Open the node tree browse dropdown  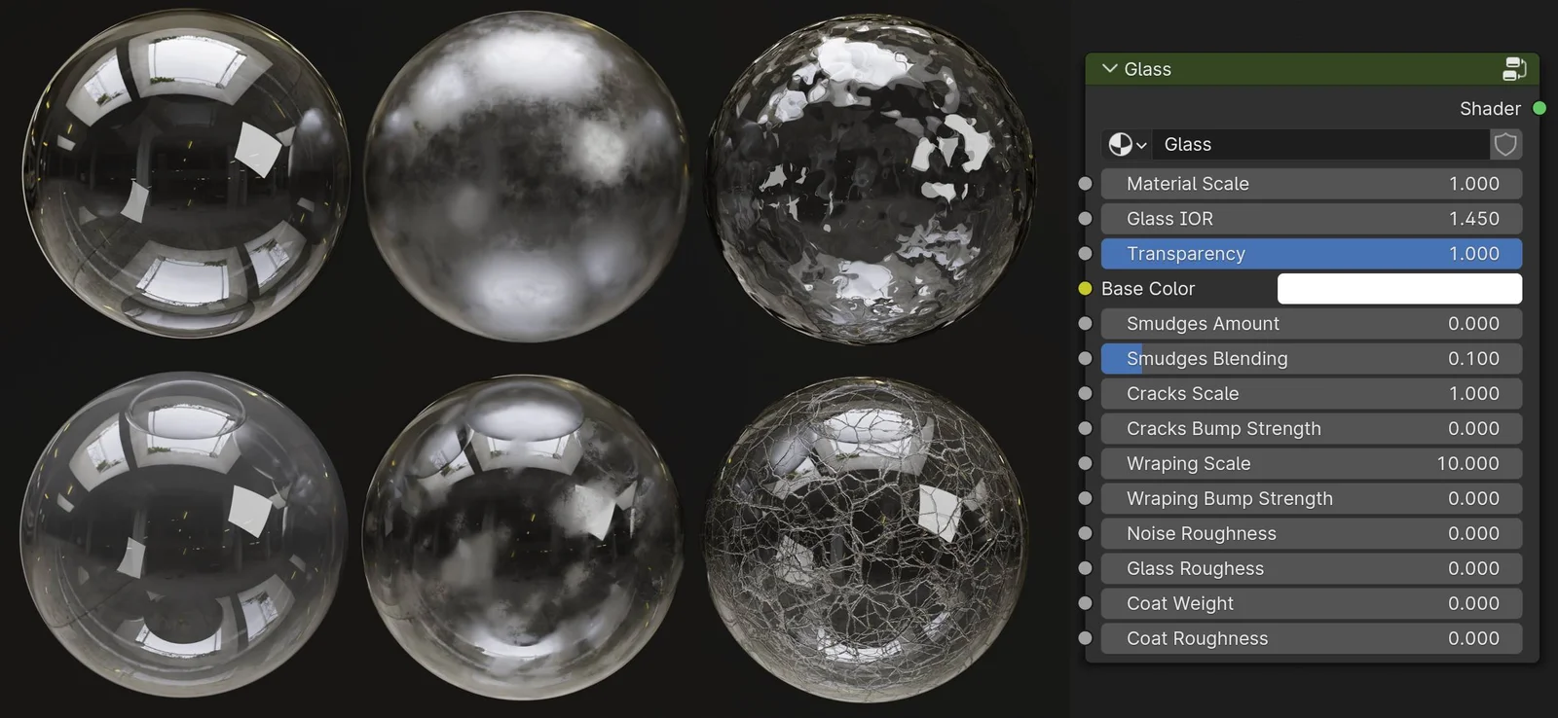pyautogui.click(x=1128, y=145)
